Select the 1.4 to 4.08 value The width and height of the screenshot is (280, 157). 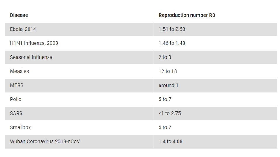click(171, 141)
